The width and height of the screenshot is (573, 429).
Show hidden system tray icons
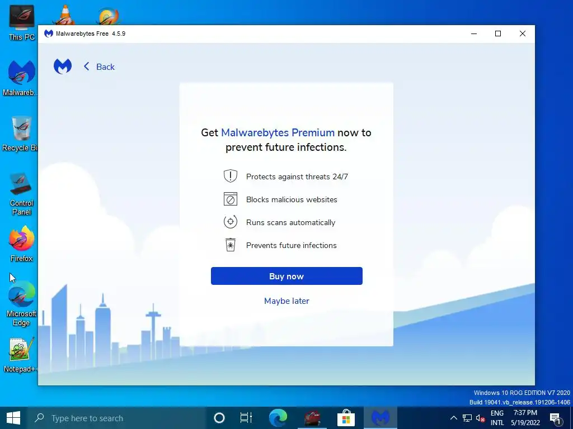point(453,418)
